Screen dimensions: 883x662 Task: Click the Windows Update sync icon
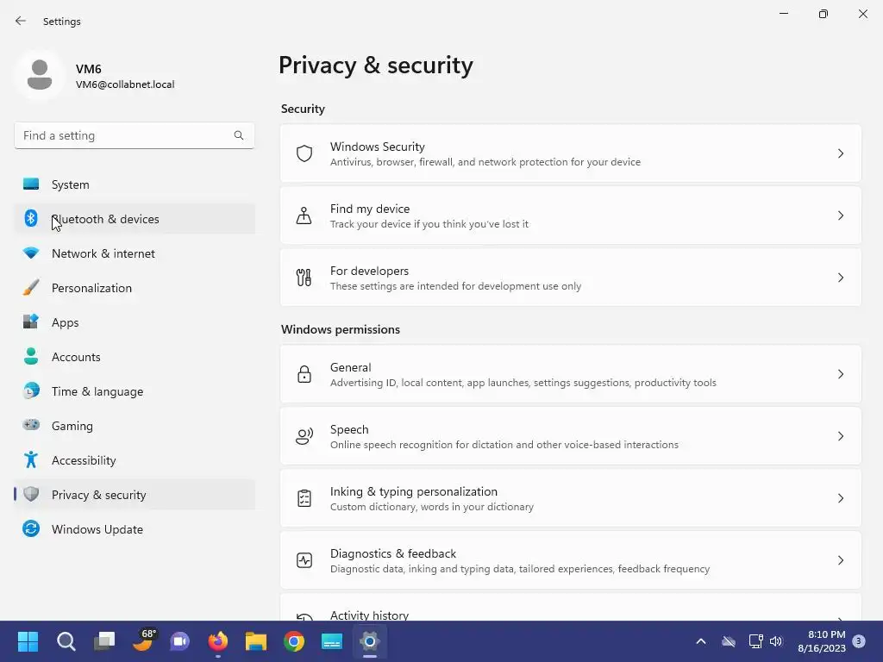tap(31, 529)
